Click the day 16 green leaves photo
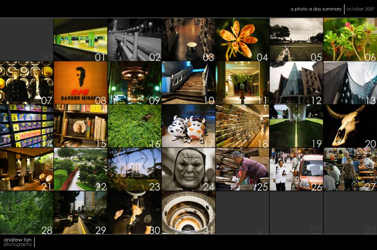 [135, 126]
